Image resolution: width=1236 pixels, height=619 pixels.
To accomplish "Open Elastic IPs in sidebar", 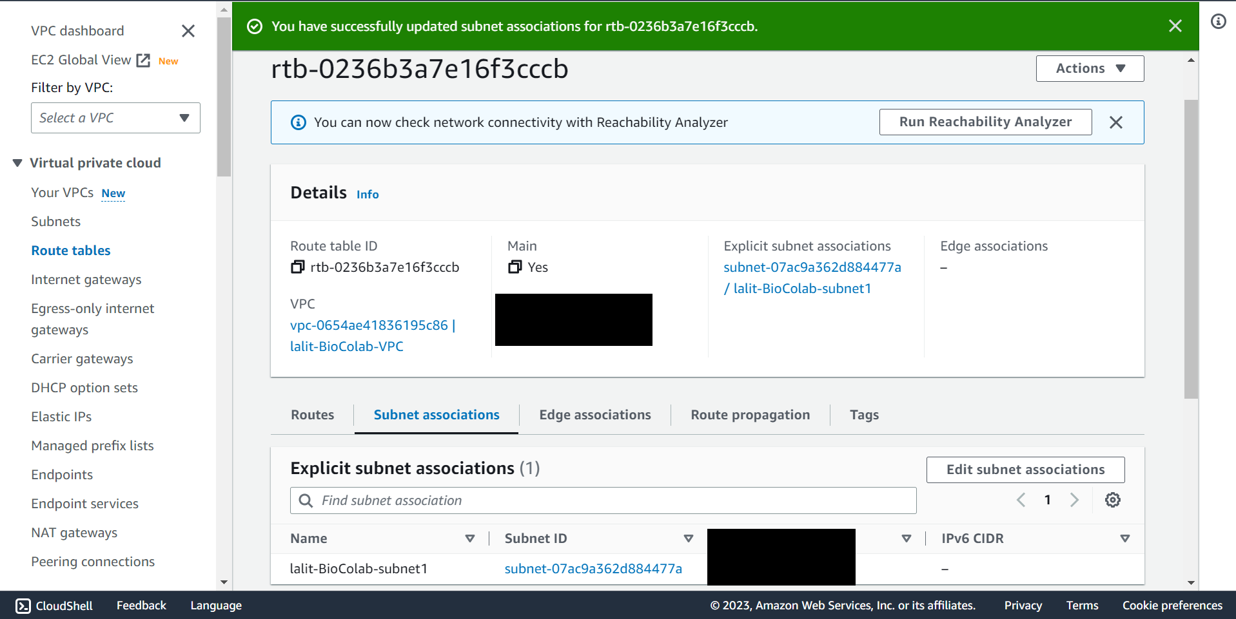I will (x=61, y=417).
